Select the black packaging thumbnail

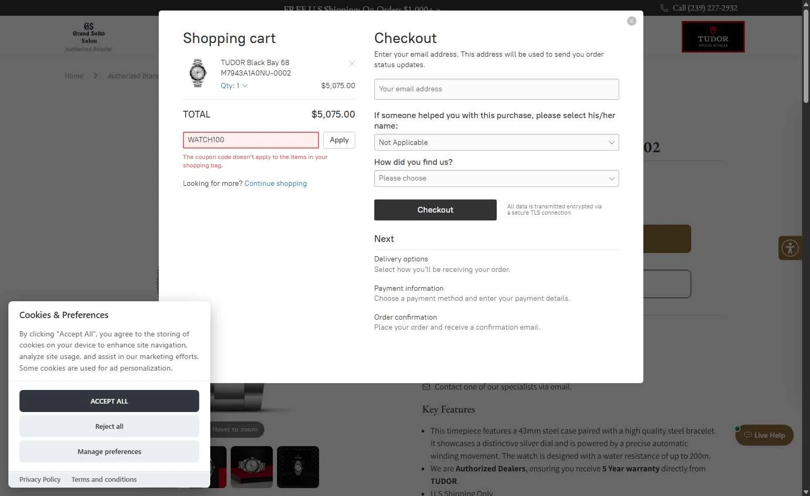point(298,467)
